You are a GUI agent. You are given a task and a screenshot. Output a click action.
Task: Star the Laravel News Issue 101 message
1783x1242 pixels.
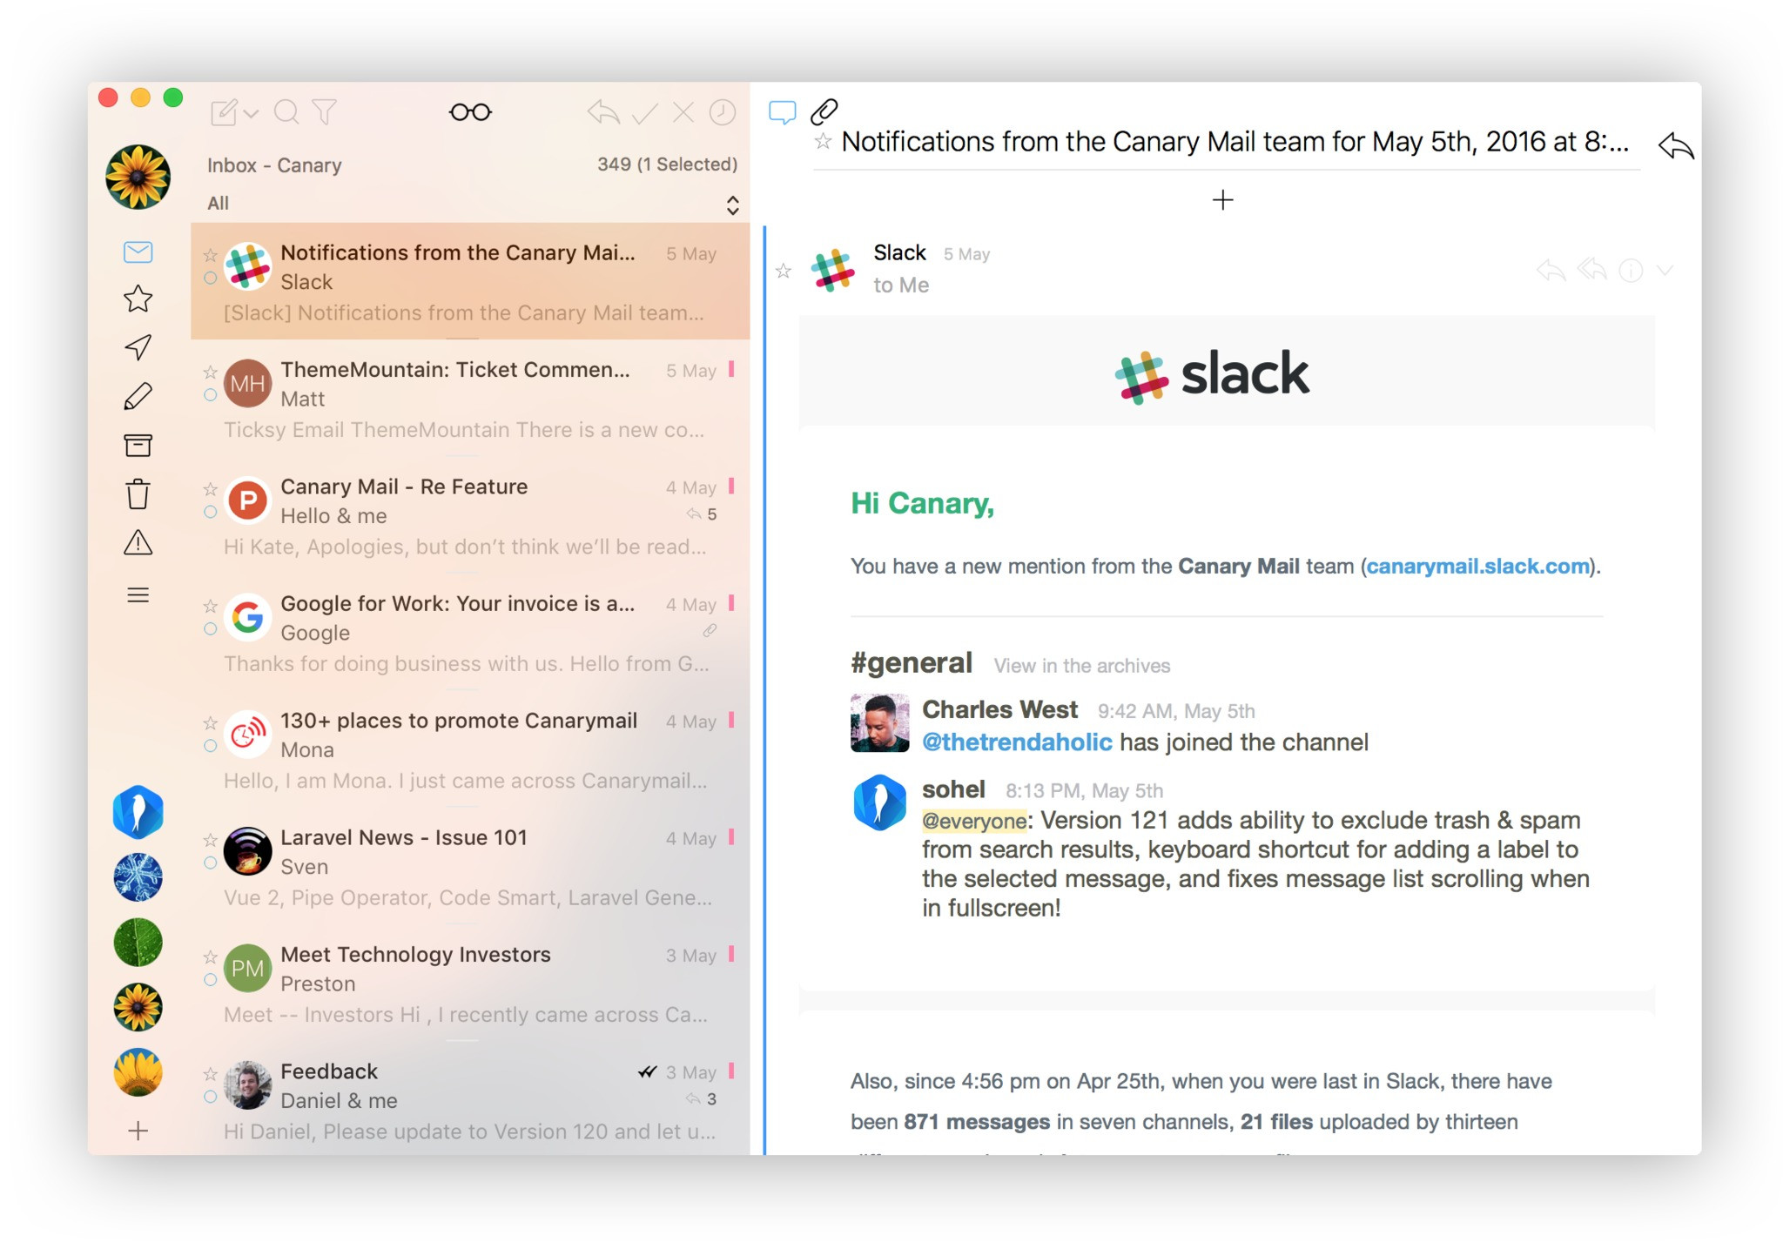(211, 840)
